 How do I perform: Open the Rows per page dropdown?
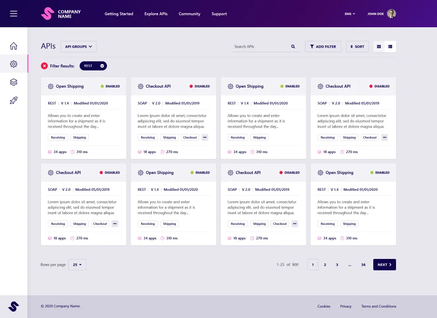77,264
